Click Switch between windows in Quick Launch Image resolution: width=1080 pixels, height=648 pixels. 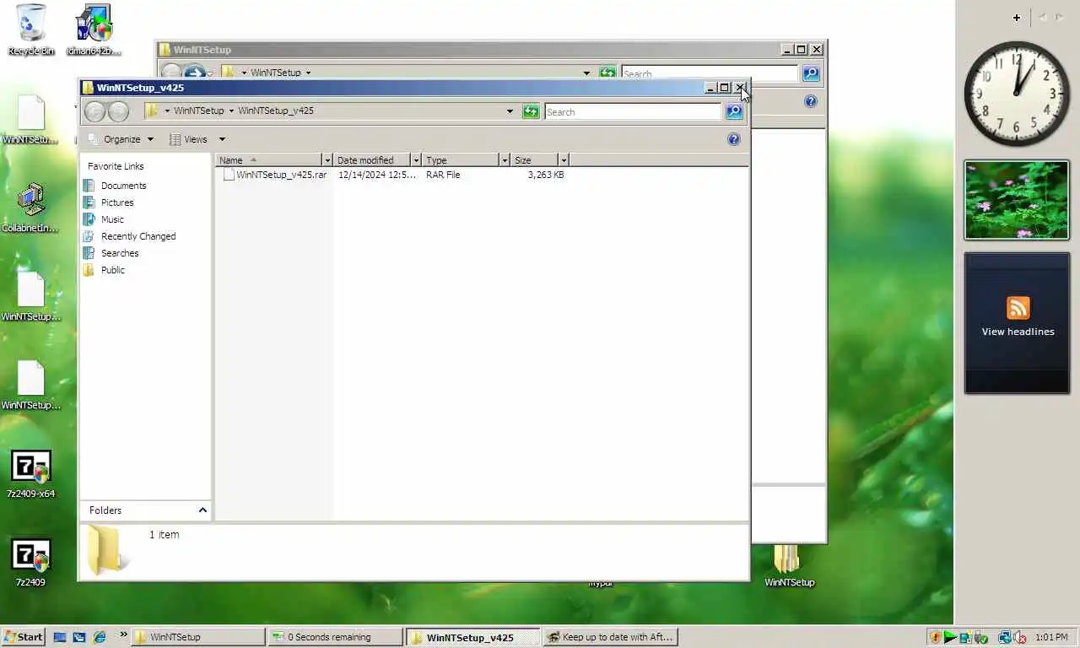pyautogui.click(x=79, y=637)
